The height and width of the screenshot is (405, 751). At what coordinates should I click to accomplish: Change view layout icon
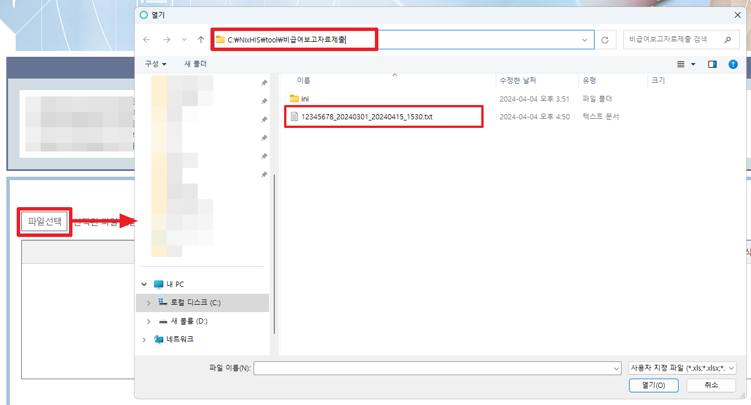[x=681, y=64]
